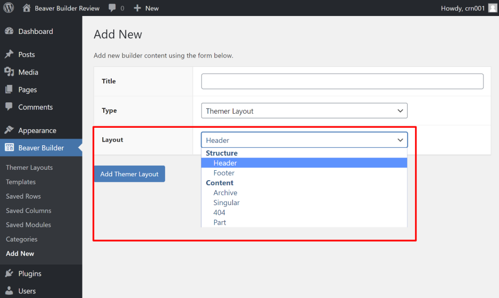Click the Add Themer Layout button
This screenshot has width=499, height=298.
tap(130, 174)
